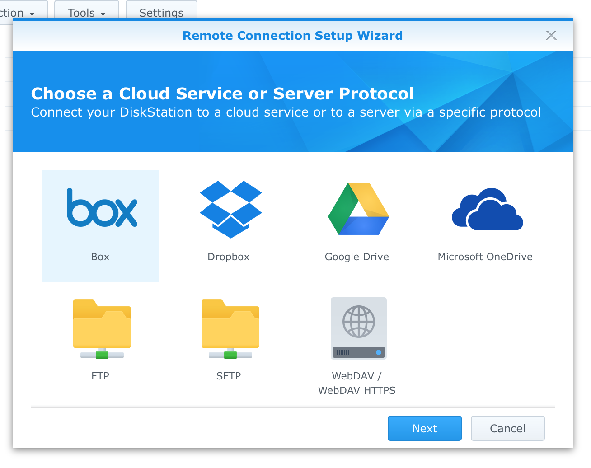Click the 'WebDAV / WebDAV HTTPS' label
This screenshot has width=591, height=468.
356,383
